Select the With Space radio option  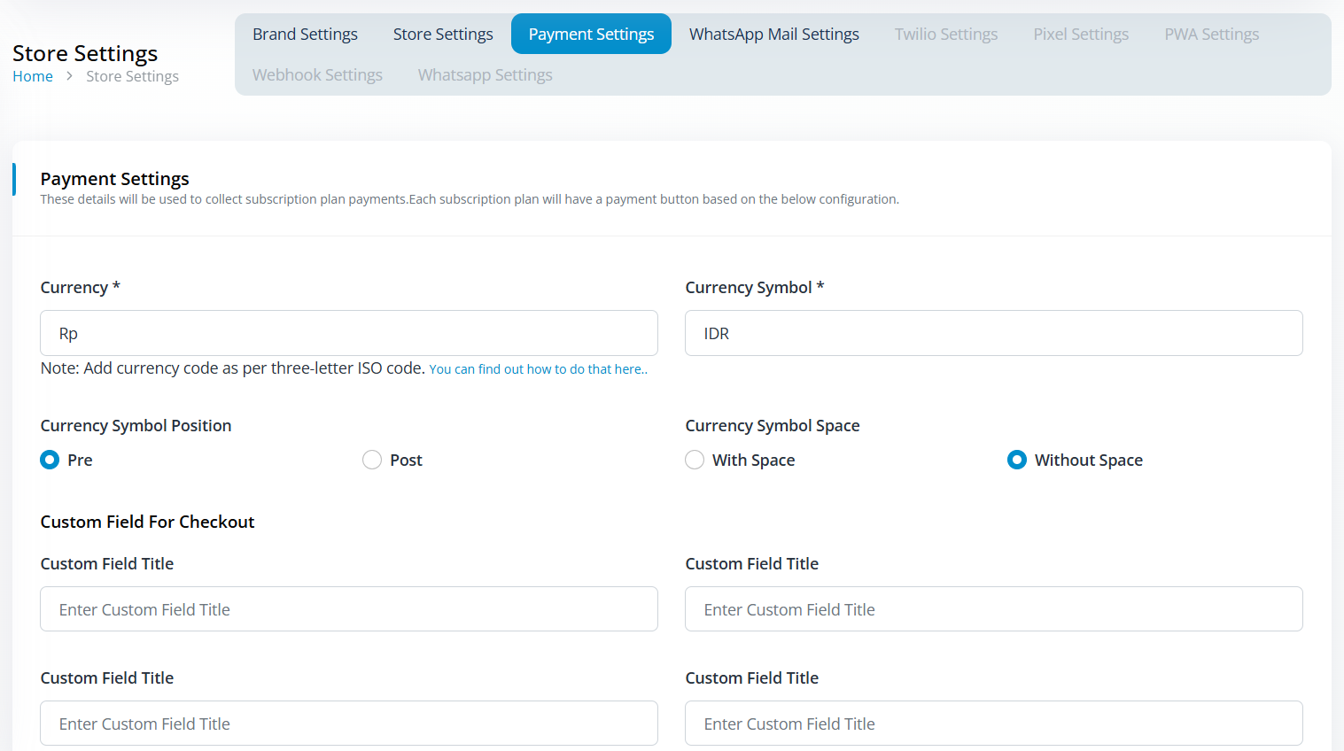(695, 460)
